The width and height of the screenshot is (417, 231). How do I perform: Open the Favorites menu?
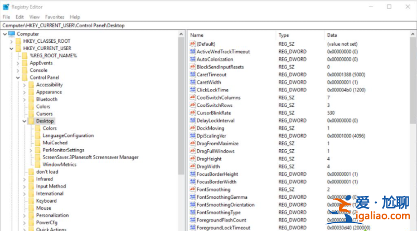pyautogui.click(x=55, y=17)
